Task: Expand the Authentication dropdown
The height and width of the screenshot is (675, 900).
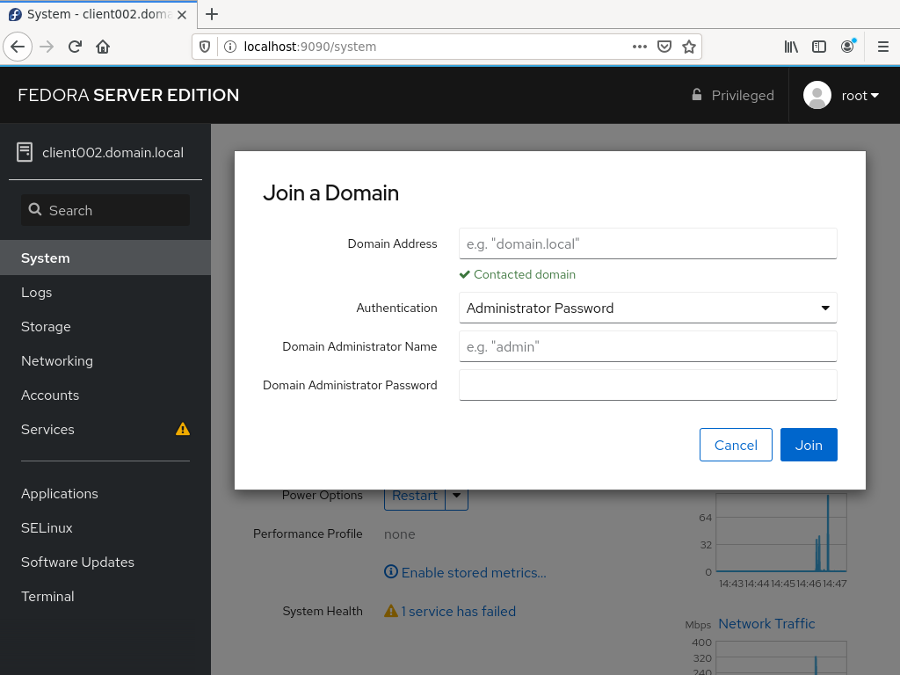Action: [648, 308]
